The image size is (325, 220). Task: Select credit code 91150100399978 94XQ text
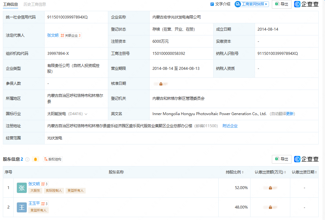(67, 17)
